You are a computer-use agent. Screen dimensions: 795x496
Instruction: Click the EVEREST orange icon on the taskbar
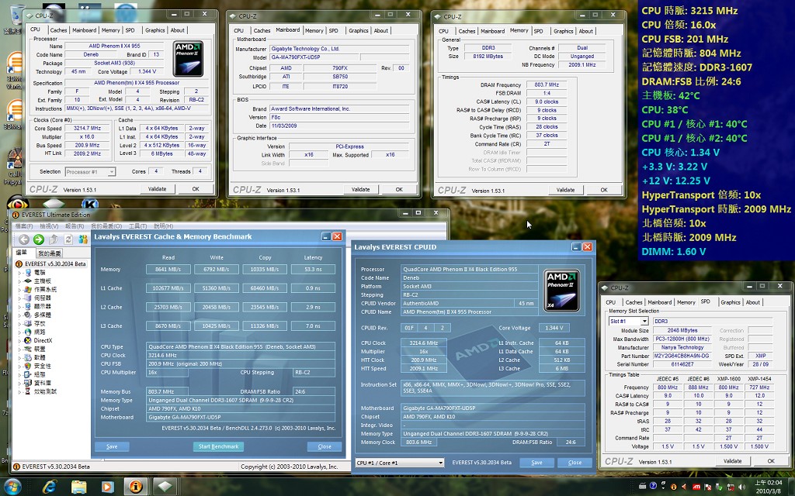[x=136, y=487]
